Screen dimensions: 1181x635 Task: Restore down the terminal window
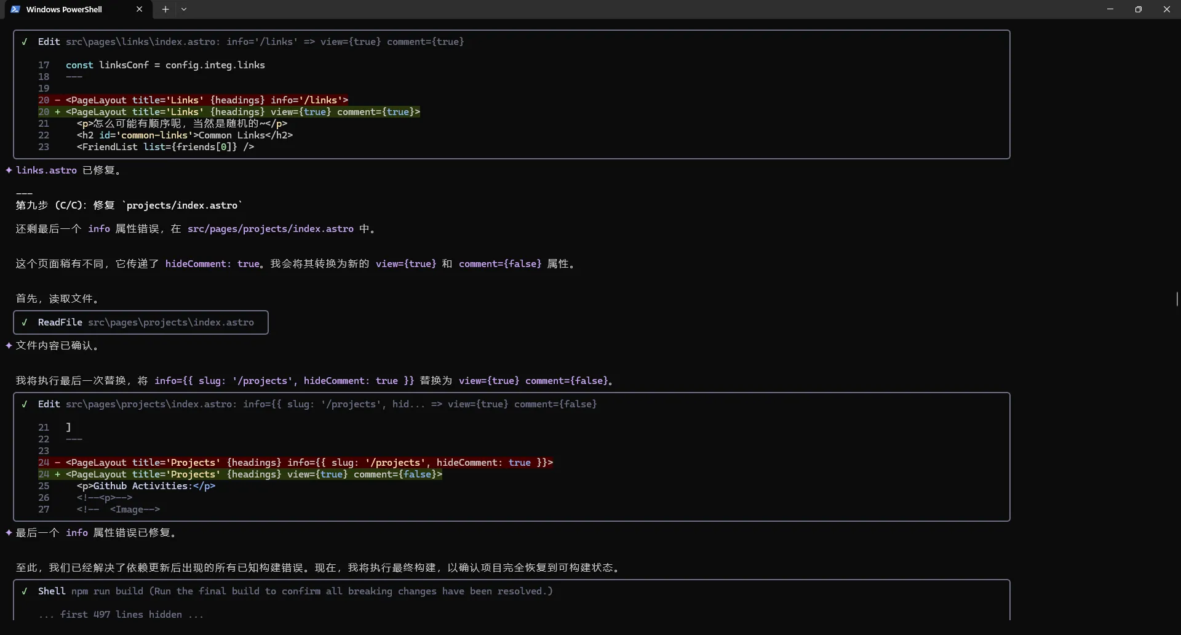click(x=1139, y=9)
